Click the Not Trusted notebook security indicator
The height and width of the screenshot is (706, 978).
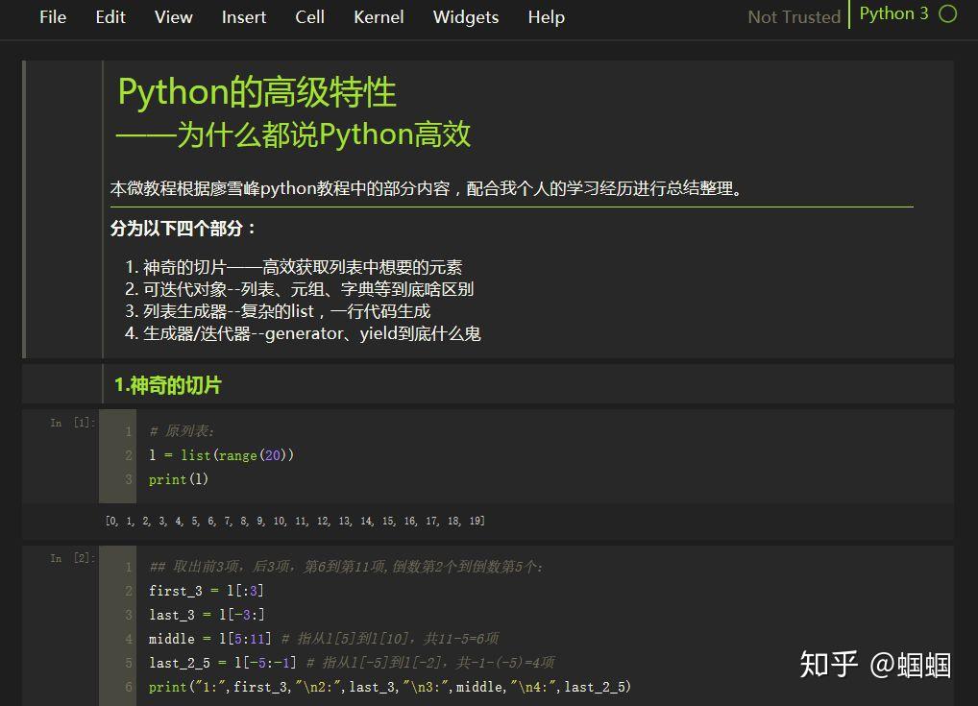793,16
